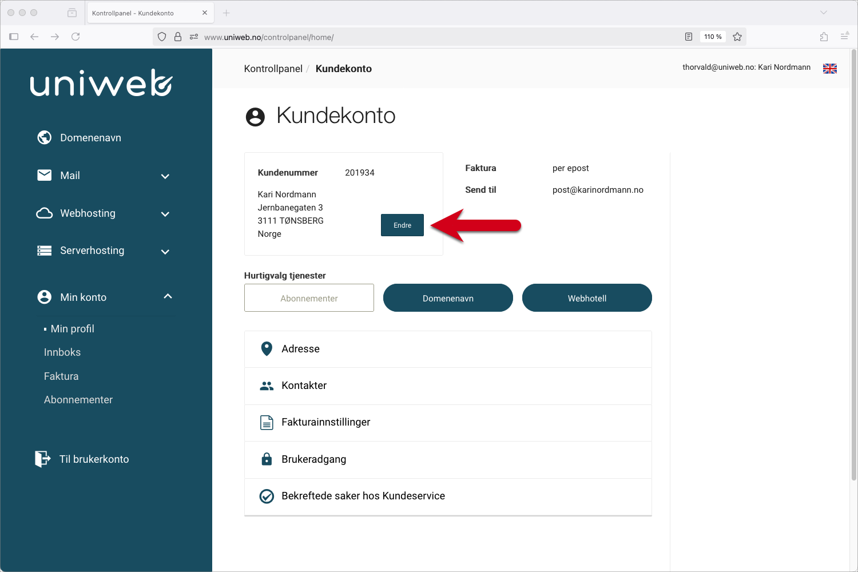The width and height of the screenshot is (858, 572).
Task: Click the site security padlock icon
Action: click(x=178, y=37)
